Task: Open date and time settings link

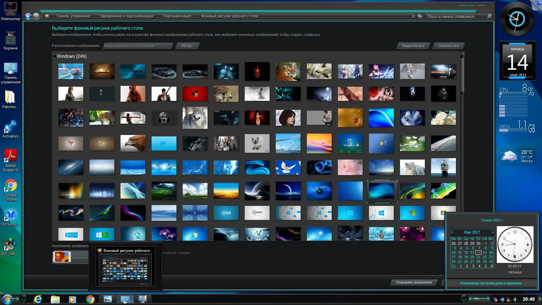Action: pyautogui.click(x=491, y=283)
